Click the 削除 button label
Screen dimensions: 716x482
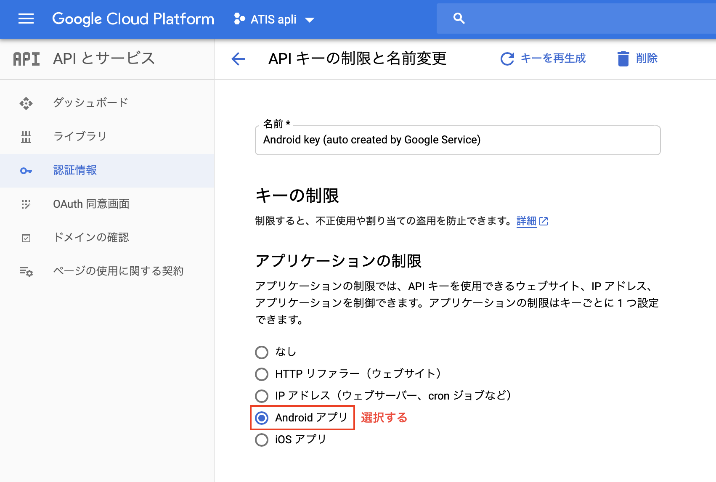(x=647, y=58)
